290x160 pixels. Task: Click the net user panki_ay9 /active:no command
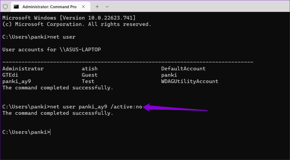(x=96, y=107)
